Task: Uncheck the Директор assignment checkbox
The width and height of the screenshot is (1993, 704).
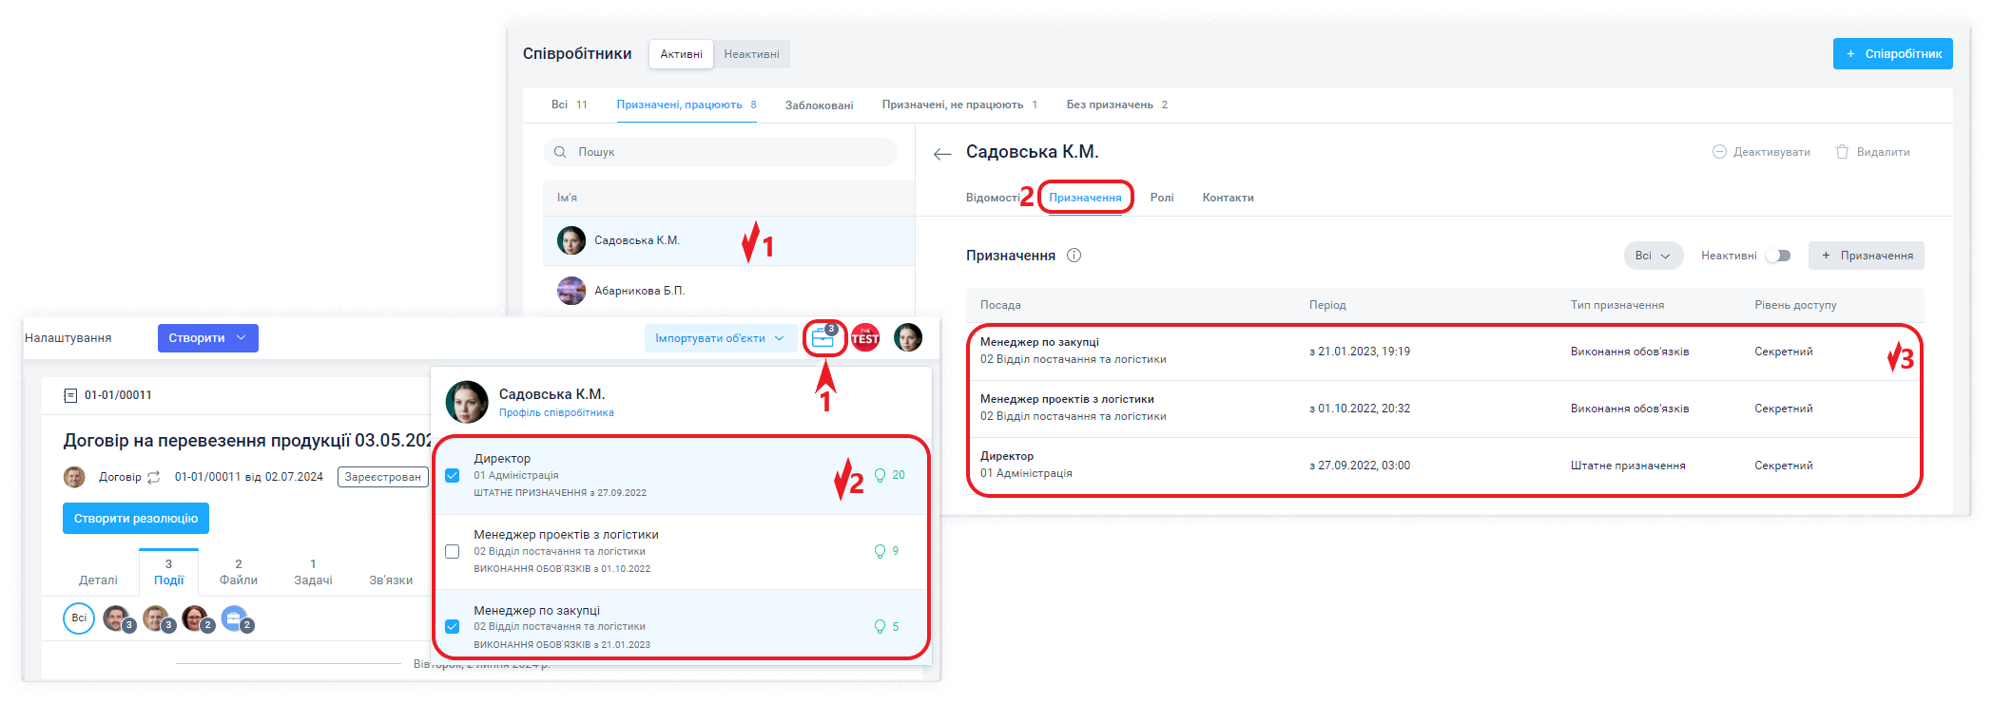Action: tap(453, 475)
